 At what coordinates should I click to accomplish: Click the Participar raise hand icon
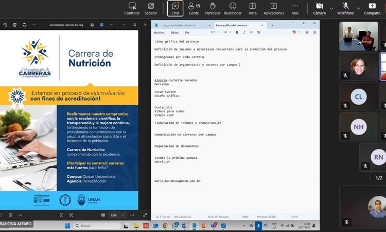point(213,9)
